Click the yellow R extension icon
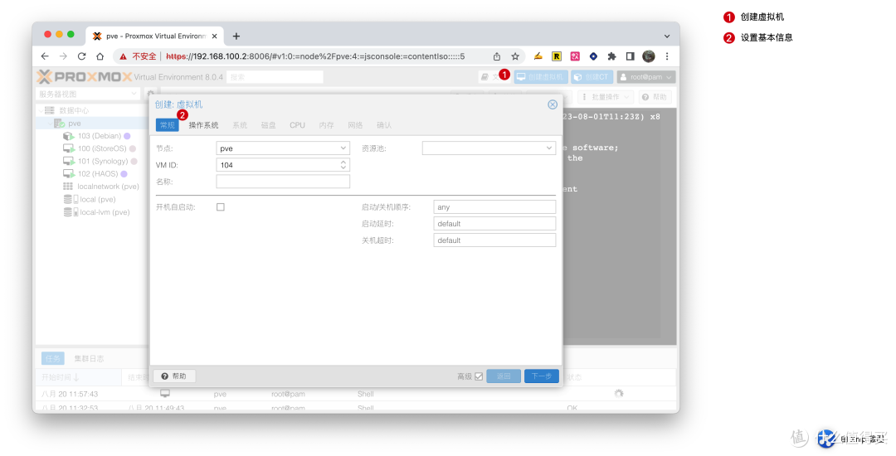 coord(557,56)
